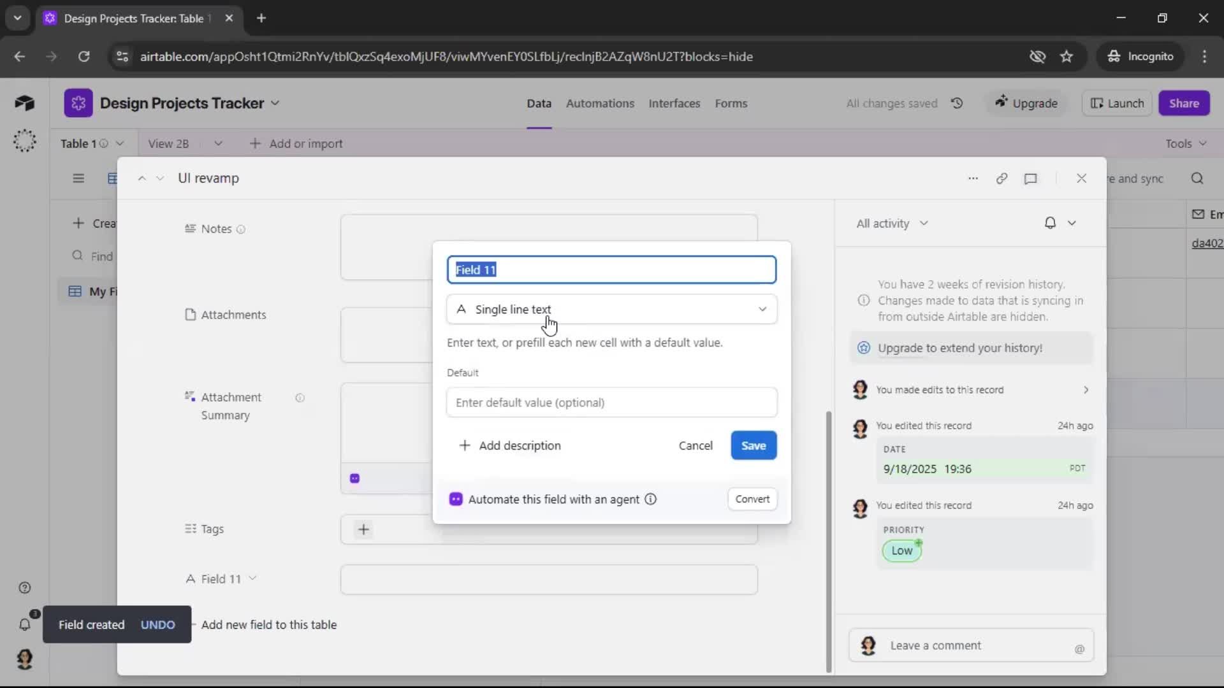Add a tag with the plus button
This screenshot has width=1224, height=688.
click(x=363, y=529)
